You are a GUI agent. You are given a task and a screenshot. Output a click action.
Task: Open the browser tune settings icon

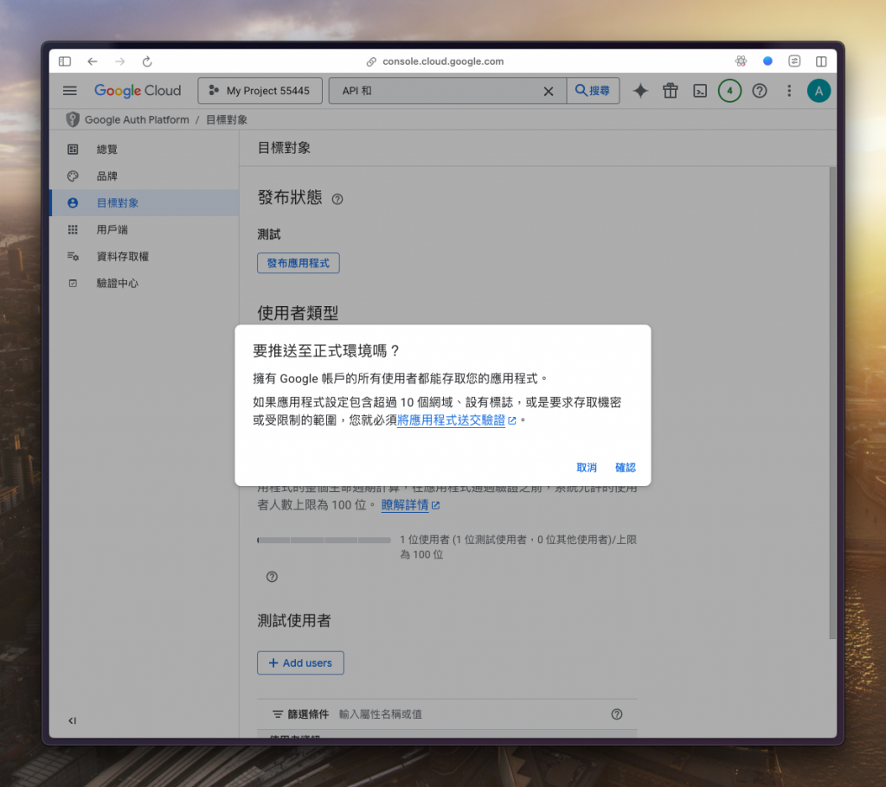(794, 61)
